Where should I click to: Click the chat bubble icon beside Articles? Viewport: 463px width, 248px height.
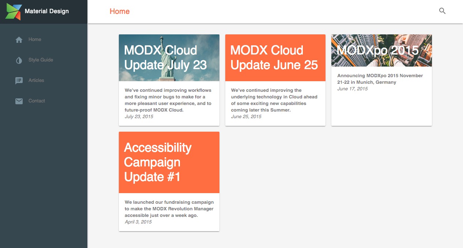click(19, 80)
